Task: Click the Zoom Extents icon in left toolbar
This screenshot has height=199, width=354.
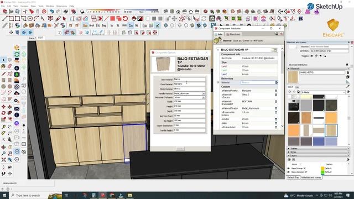Action: (4, 160)
